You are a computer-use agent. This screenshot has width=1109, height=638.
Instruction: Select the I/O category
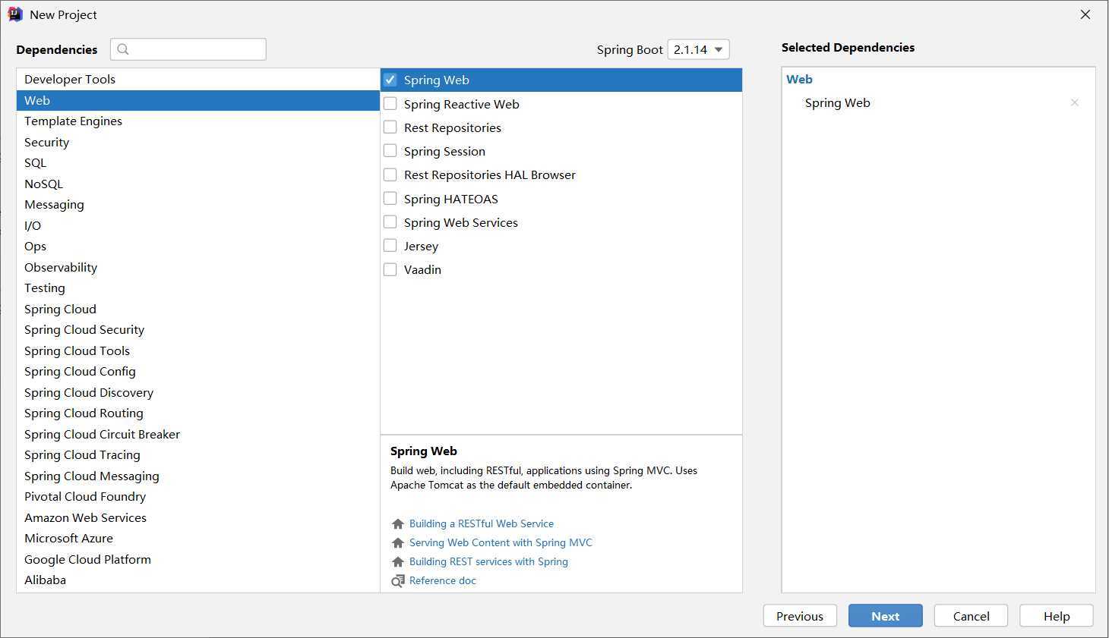pos(197,225)
